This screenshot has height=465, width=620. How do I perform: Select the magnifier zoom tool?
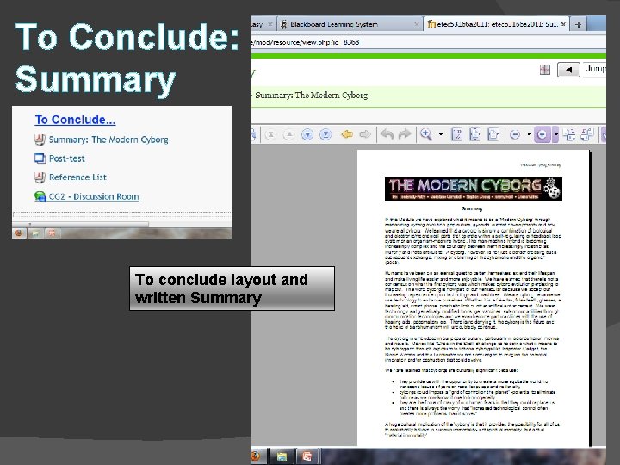pyautogui.click(x=426, y=134)
